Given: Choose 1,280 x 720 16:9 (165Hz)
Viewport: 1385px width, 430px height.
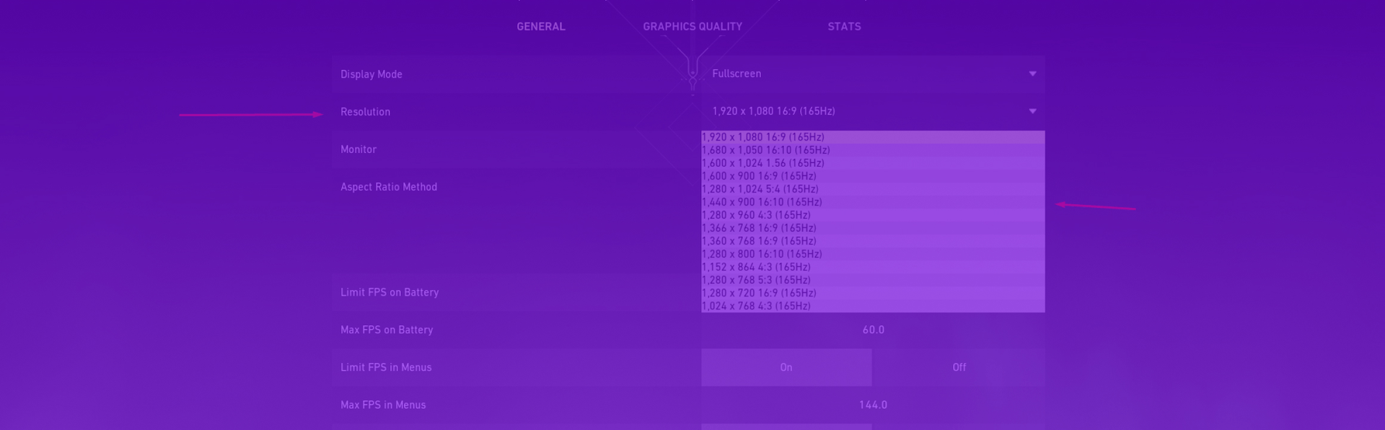Looking at the screenshot, I should [x=873, y=293].
